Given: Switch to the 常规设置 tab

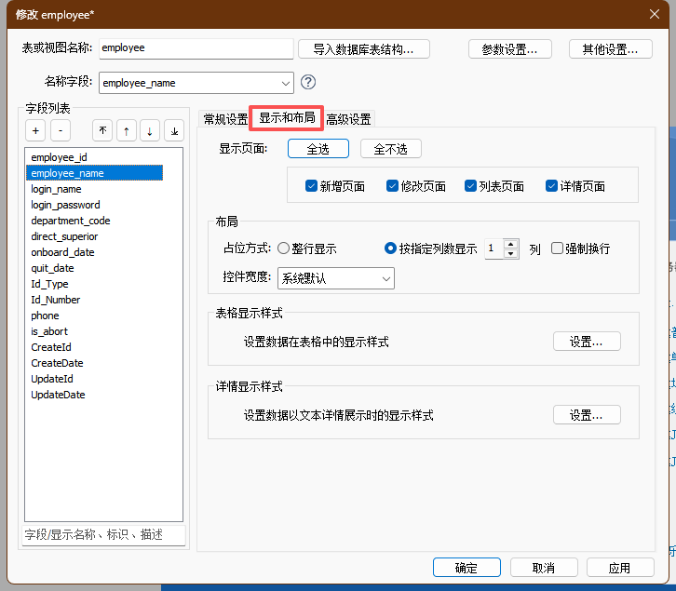Looking at the screenshot, I should pyautogui.click(x=225, y=119).
